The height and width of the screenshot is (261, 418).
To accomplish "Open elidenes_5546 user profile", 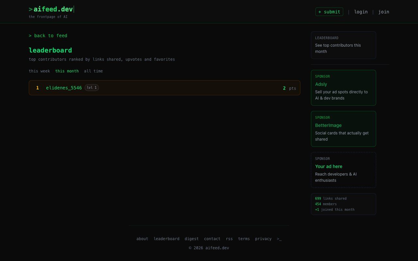I will coord(64,88).
